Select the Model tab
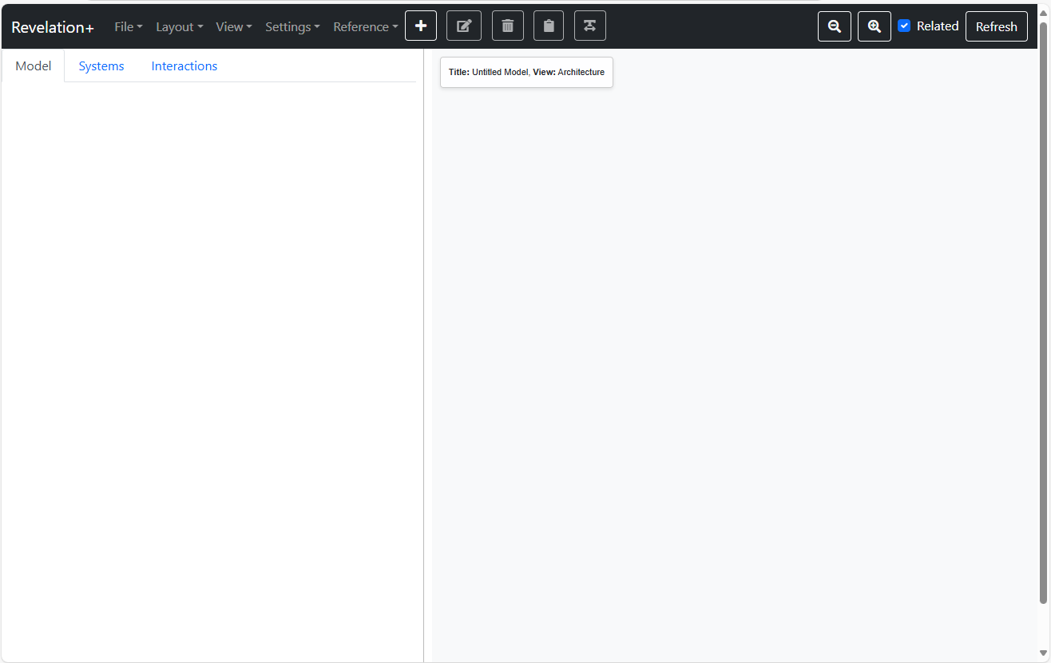1051x663 pixels. 34,66
